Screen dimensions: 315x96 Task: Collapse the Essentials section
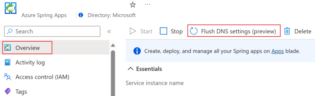click(x=130, y=69)
